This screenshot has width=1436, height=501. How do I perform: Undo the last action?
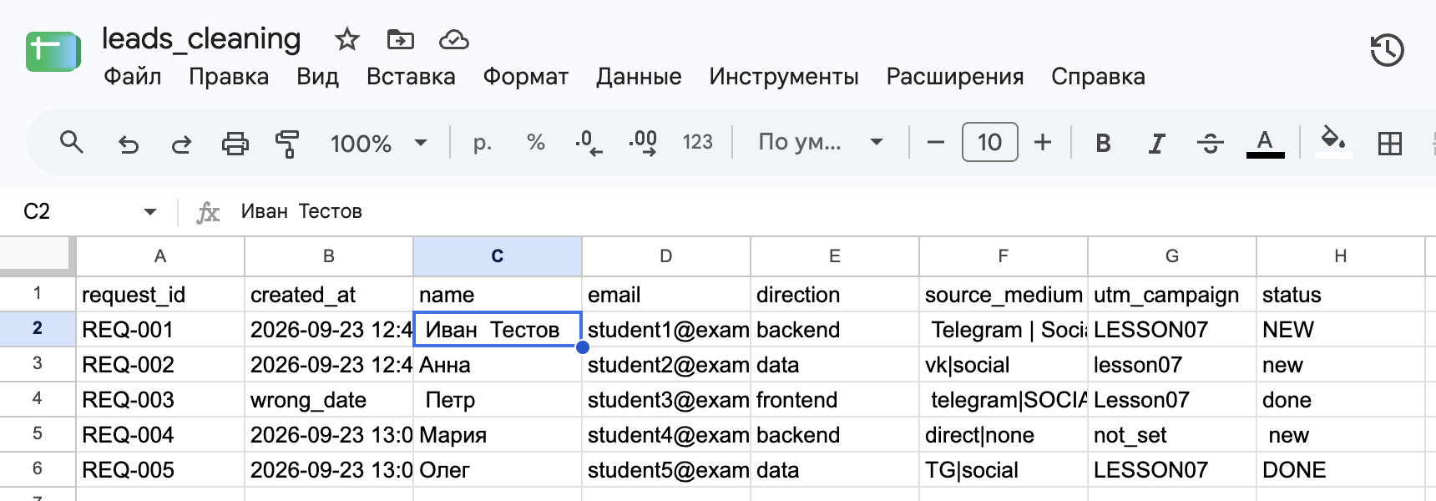click(x=128, y=144)
